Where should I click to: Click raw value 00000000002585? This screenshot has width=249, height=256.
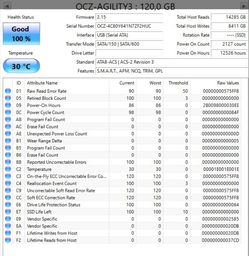click(221, 219)
